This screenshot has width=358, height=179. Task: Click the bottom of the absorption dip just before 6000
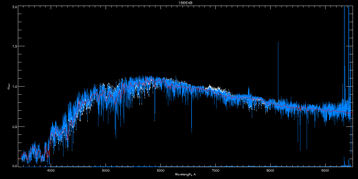[x=155, y=121]
